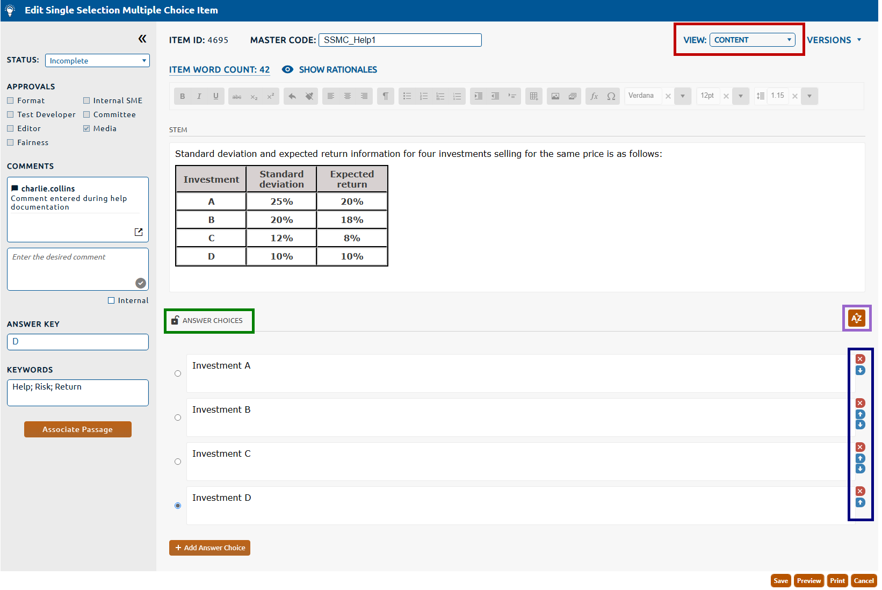Click the Bold formatting icon
Screen dimensions: 882x590
click(x=183, y=96)
